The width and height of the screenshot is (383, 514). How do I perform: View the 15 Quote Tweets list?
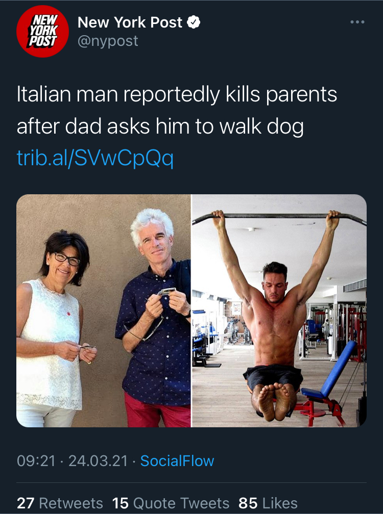[x=171, y=503]
